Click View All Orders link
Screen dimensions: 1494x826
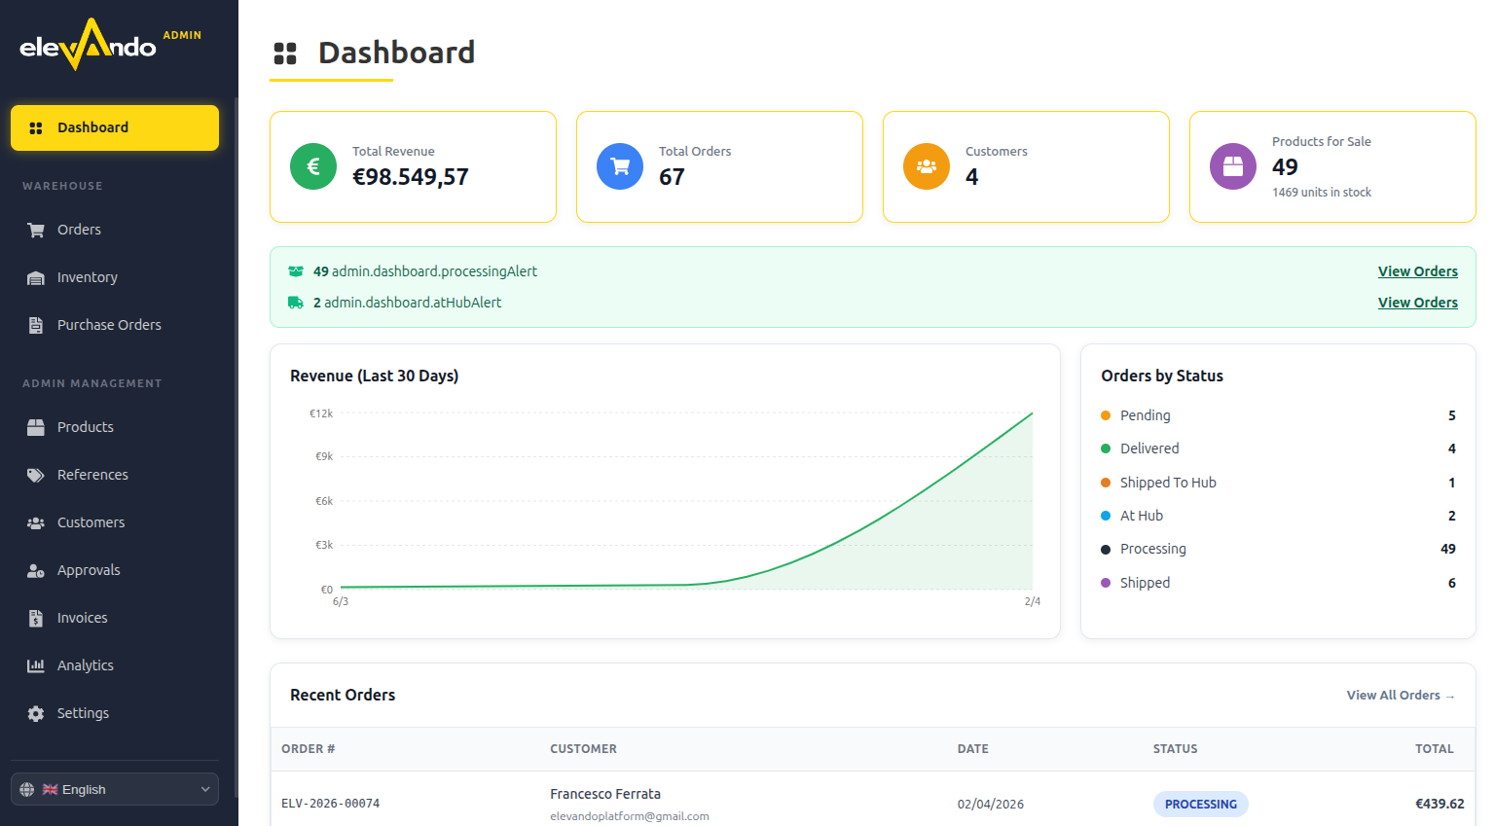pos(1400,695)
